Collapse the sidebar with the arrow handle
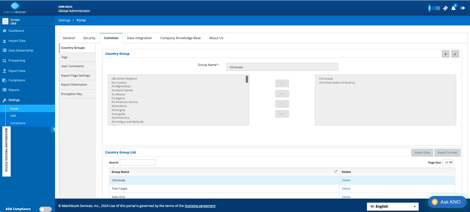 (x=54, y=129)
